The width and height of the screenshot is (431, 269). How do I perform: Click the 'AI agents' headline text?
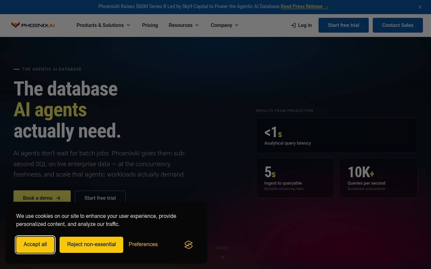[50, 110]
